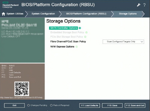Click the green circle next to NVM Express Options

(x=76, y=47)
